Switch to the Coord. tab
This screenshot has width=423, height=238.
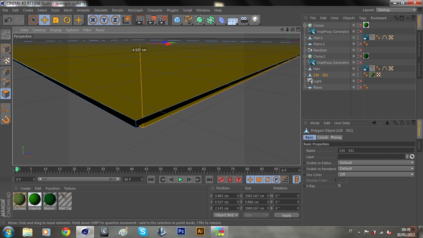point(322,137)
